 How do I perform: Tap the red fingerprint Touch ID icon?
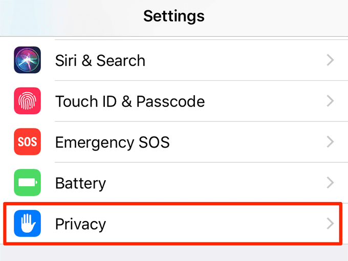coord(27,101)
